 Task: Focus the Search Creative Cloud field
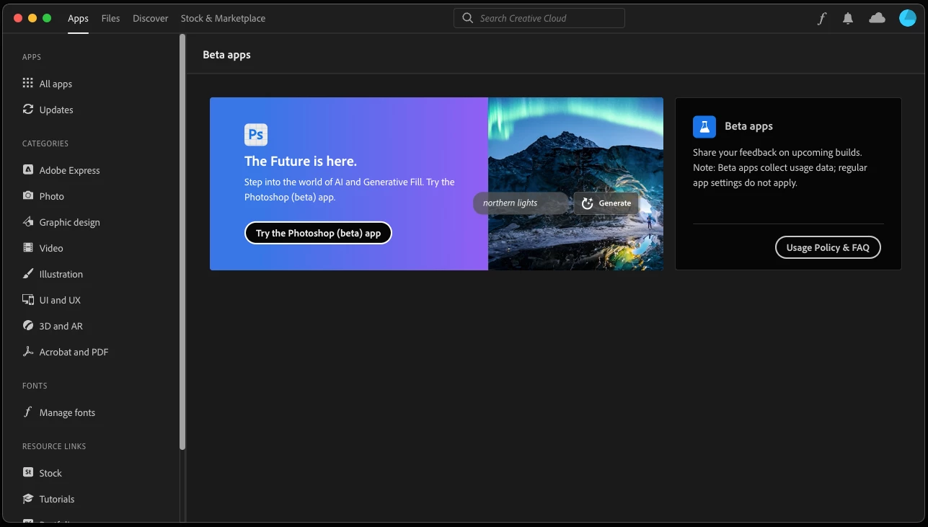point(539,18)
